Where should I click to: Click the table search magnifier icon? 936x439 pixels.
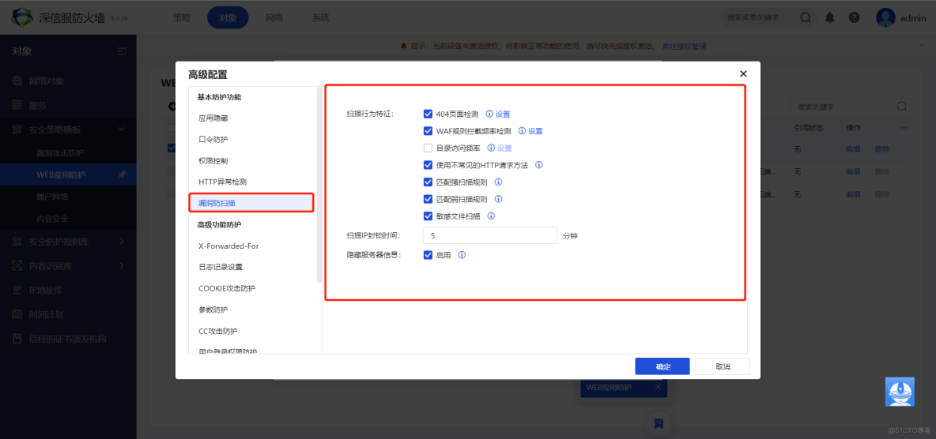(902, 107)
